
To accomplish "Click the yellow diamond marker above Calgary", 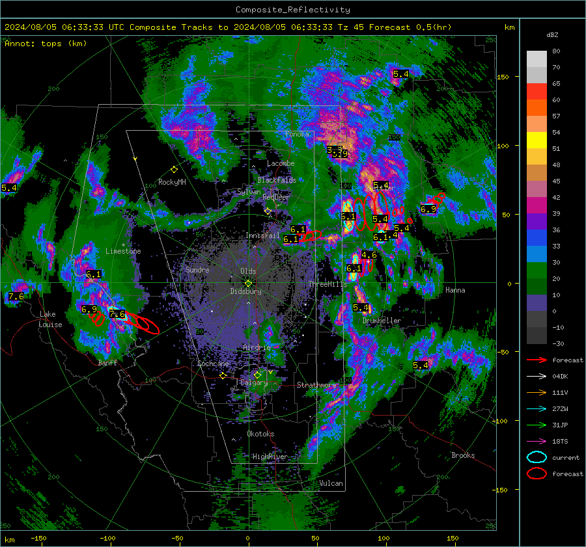I will point(257,375).
